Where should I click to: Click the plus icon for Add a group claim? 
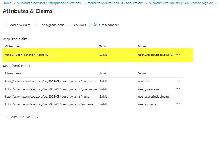pos(36,25)
